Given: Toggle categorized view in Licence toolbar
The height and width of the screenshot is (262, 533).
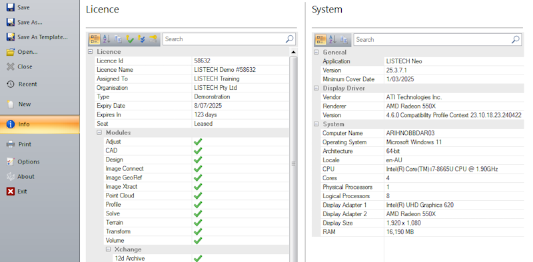Looking at the screenshot, I should (x=95, y=39).
